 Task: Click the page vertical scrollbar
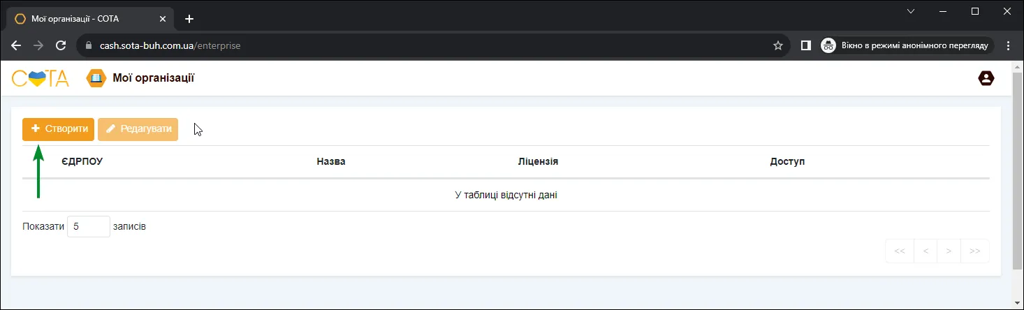[1018, 171]
